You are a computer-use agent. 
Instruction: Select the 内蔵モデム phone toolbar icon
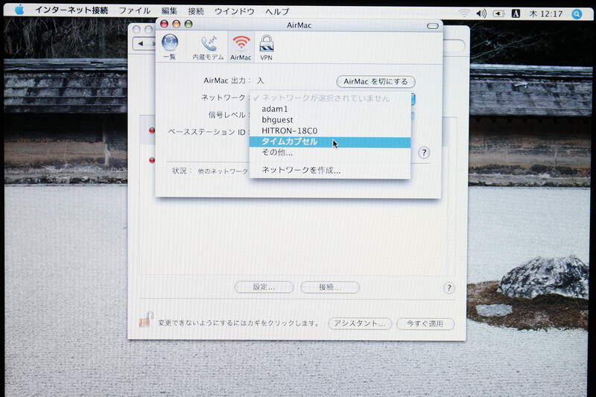pyautogui.click(x=208, y=48)
